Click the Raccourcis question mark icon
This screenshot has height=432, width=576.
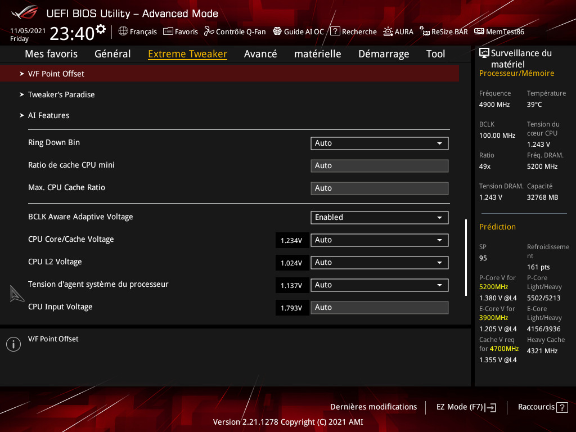point(562,407)
